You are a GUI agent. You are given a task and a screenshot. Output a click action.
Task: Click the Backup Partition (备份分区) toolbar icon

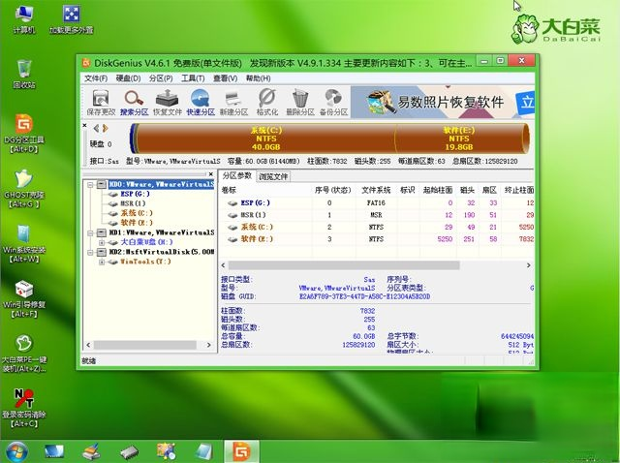333,103
